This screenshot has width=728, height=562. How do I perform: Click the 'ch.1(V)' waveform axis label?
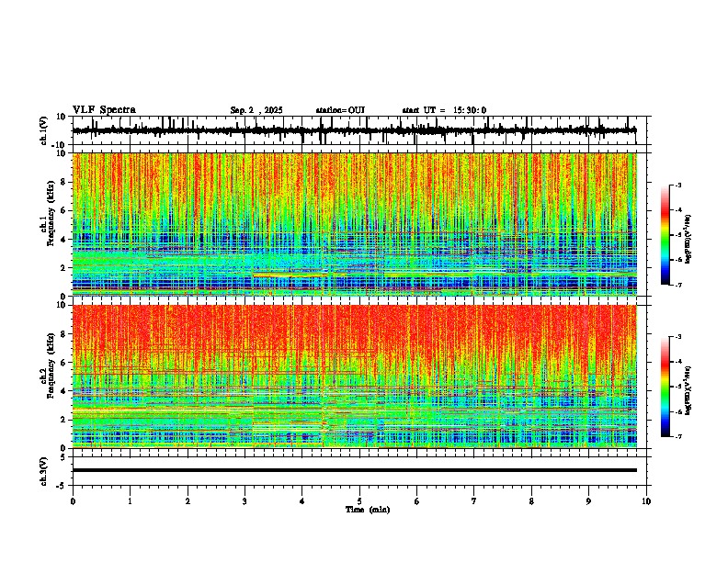(44, 130)
